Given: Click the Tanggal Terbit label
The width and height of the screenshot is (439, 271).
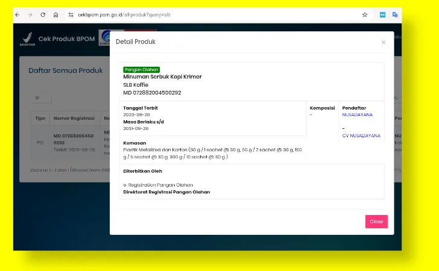Looking at the screenshot, I should [141, 108].
